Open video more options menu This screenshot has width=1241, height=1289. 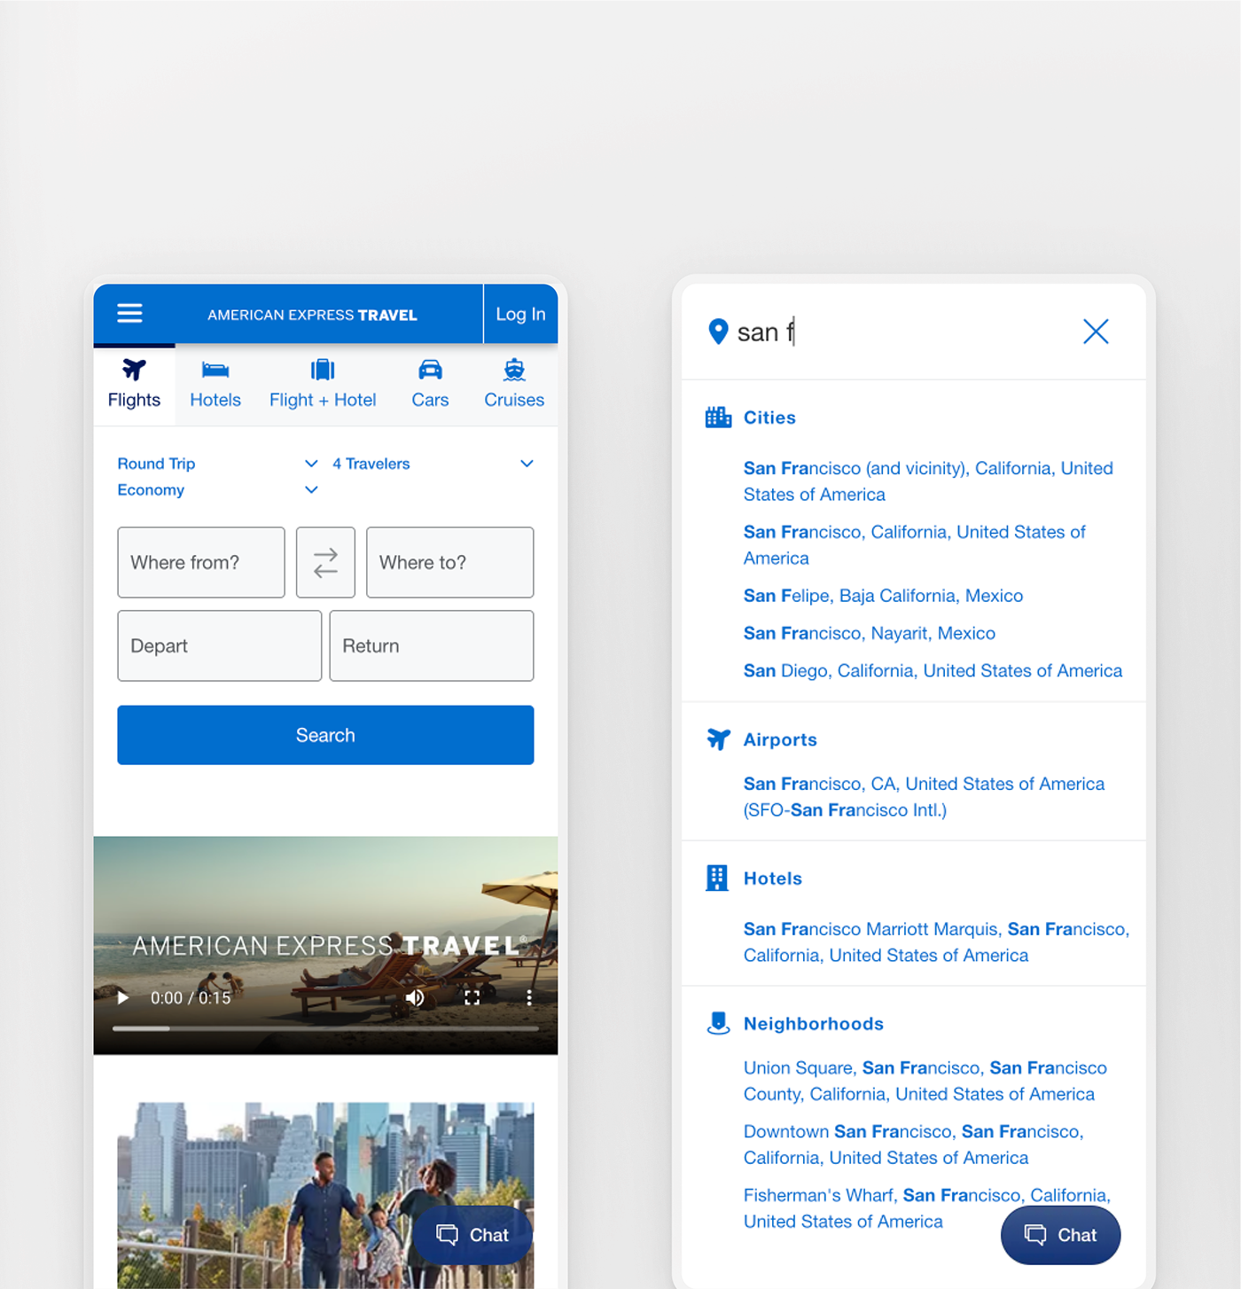(529, 998)
